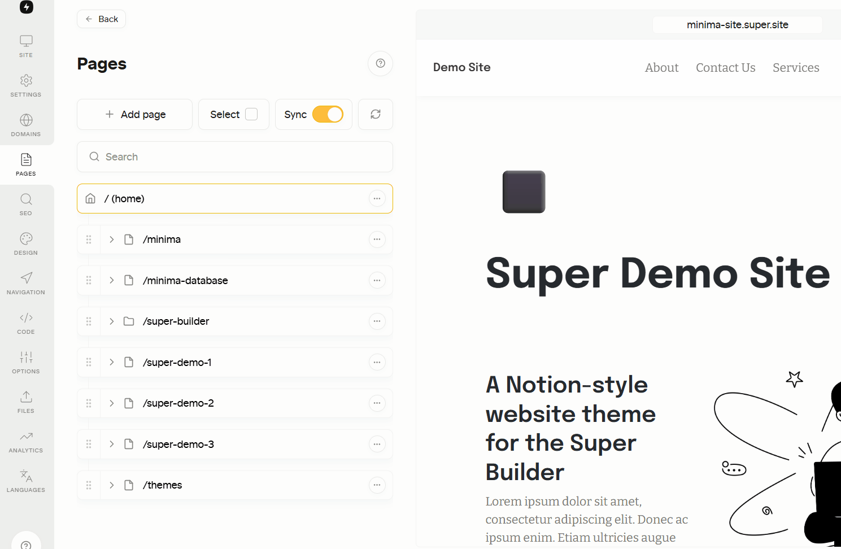Viewport: 841px width, 549px height.
Task: Open Contact Us in preview navigation
Action: [x=726, y=68]
